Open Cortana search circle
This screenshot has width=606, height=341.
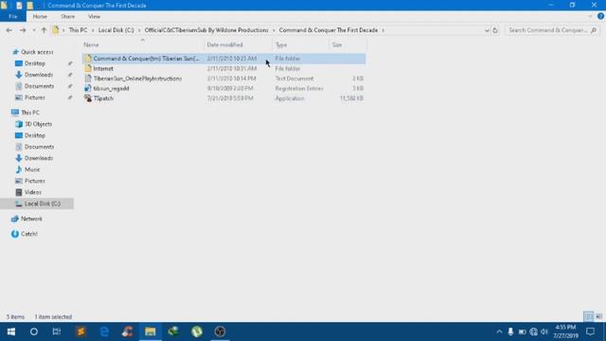click(x=34, y=332)
